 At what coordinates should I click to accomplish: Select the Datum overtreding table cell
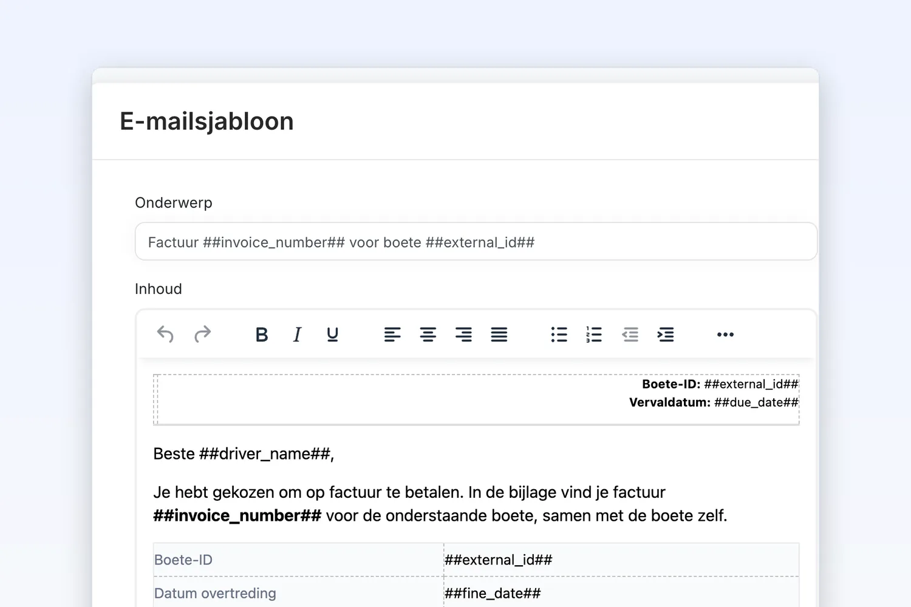click(299, 593)
